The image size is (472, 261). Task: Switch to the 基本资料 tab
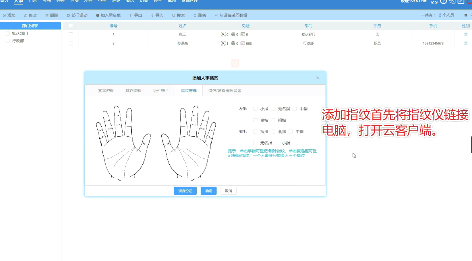click(106, 91)
